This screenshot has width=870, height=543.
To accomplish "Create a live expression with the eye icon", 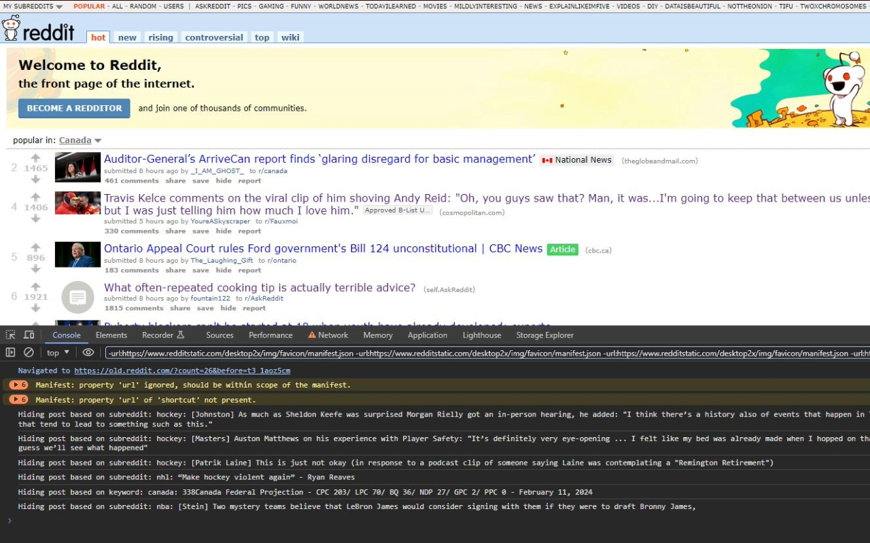I will tap(88, 352).
